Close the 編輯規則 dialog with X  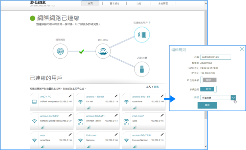coord(242,49)
